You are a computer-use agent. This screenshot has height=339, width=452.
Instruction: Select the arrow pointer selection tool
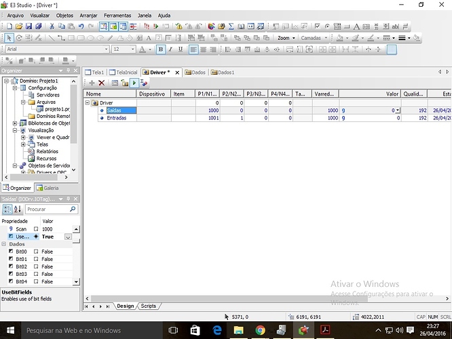click(x=10, y=38)
